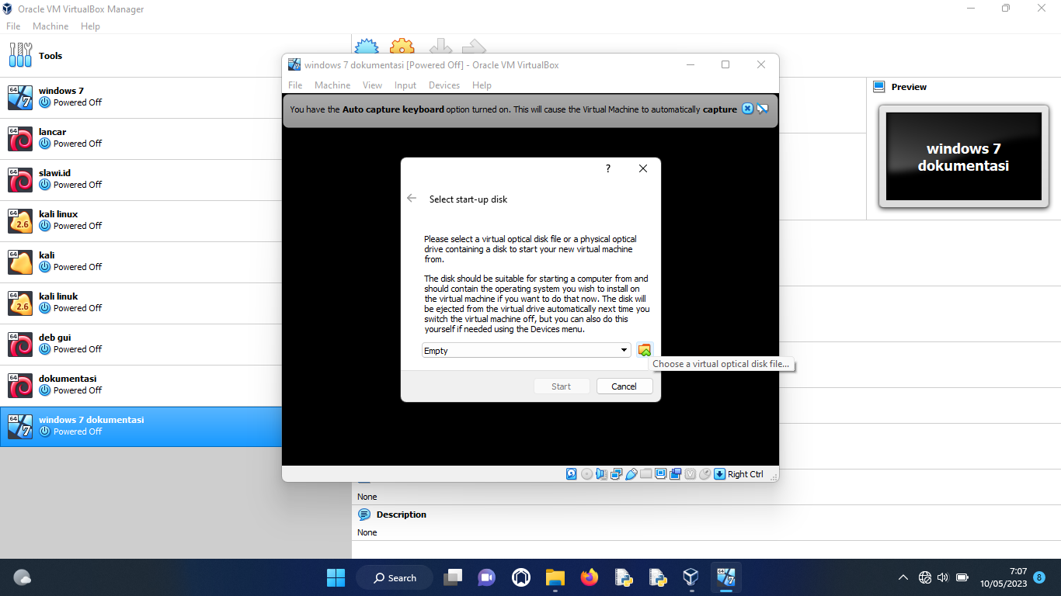The width and height of the screenshot is (1061, 596).
Task: Open Help menu in VirtualBox Manager
Action: pyautogui.click(x=90, y=26)
